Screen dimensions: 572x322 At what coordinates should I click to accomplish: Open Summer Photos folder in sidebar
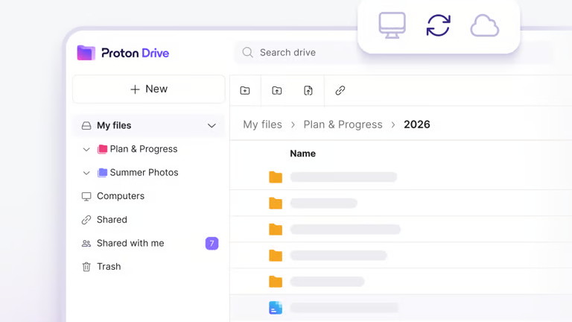(144, 172)
